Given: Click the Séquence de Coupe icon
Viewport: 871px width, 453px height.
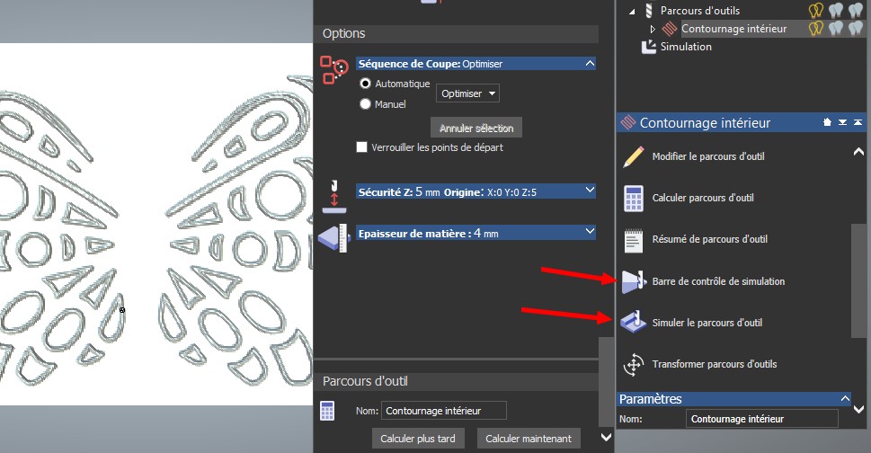Looking at the screenshot, I should pos(333,70).
